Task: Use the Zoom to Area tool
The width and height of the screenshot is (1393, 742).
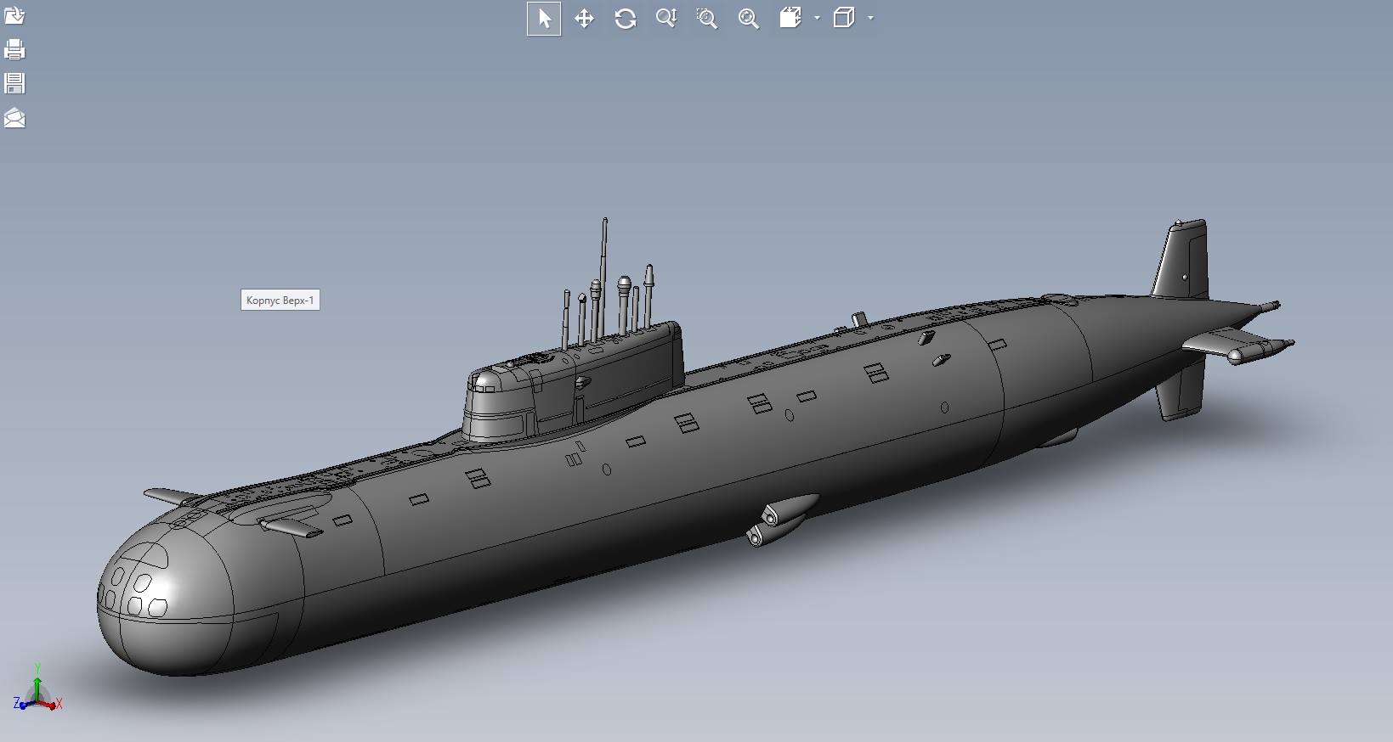Action: [x=707, y=19]
